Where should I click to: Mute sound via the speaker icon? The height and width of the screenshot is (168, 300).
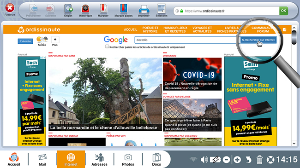coord(204,159)
